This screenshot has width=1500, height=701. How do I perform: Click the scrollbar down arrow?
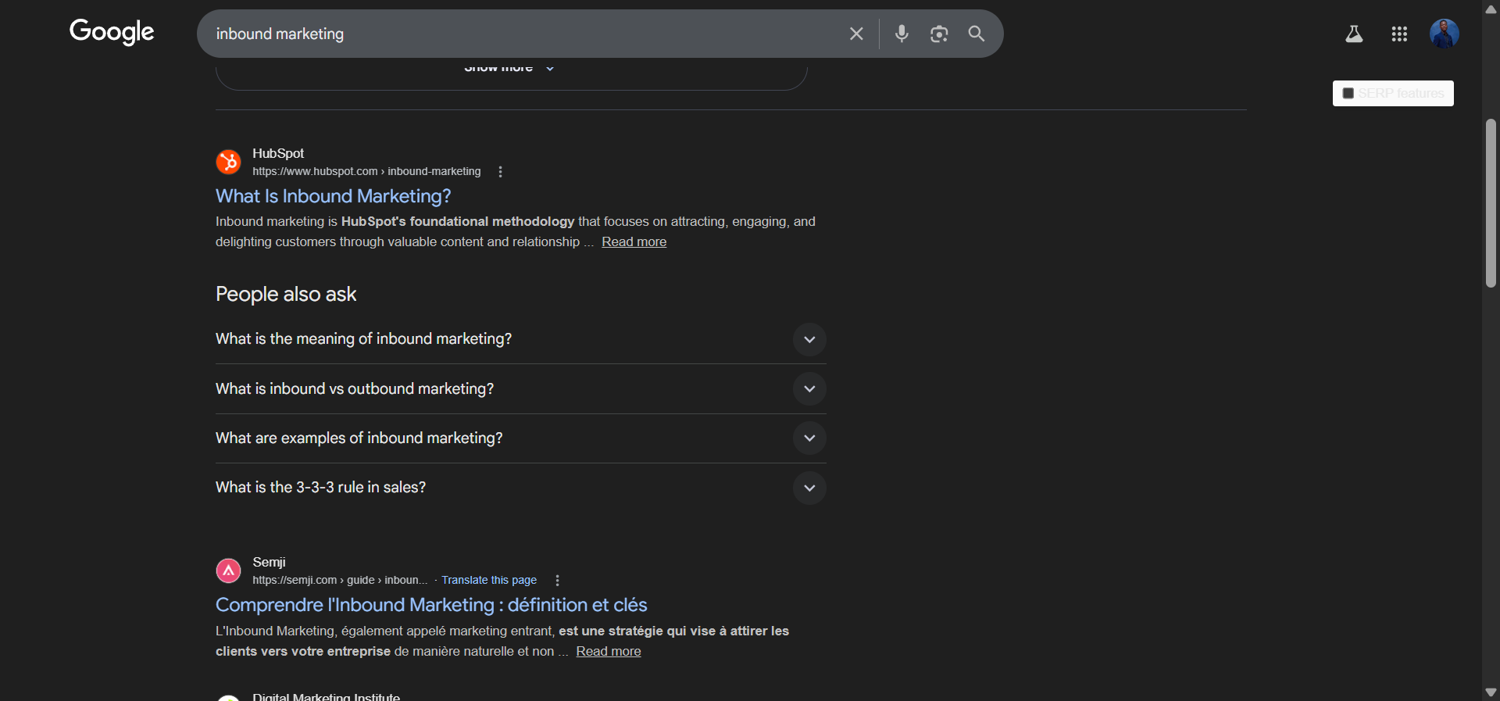tap(1491, 692)
